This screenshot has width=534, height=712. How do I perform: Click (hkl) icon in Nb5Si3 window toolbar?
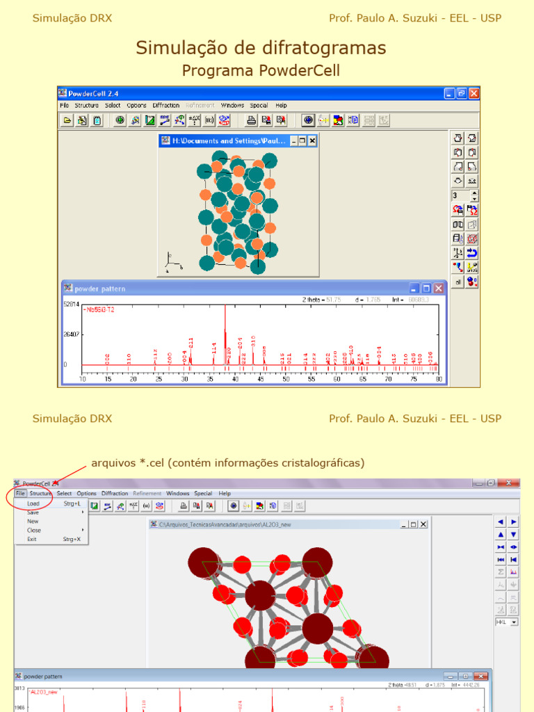[209, 120]
